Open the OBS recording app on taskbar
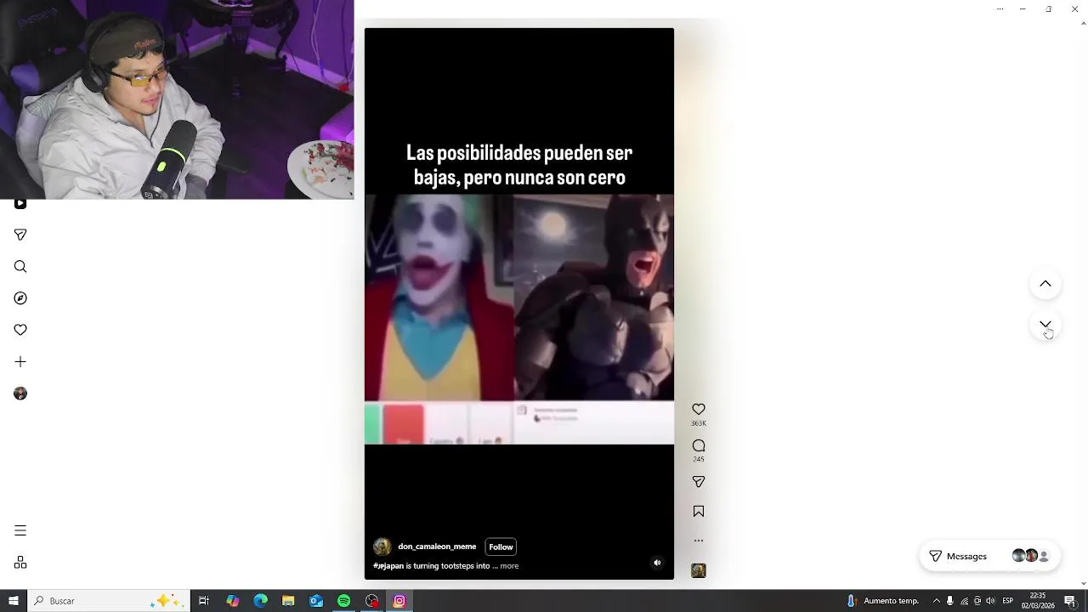The image size is (1088, 612). click(x=372, y=601)
